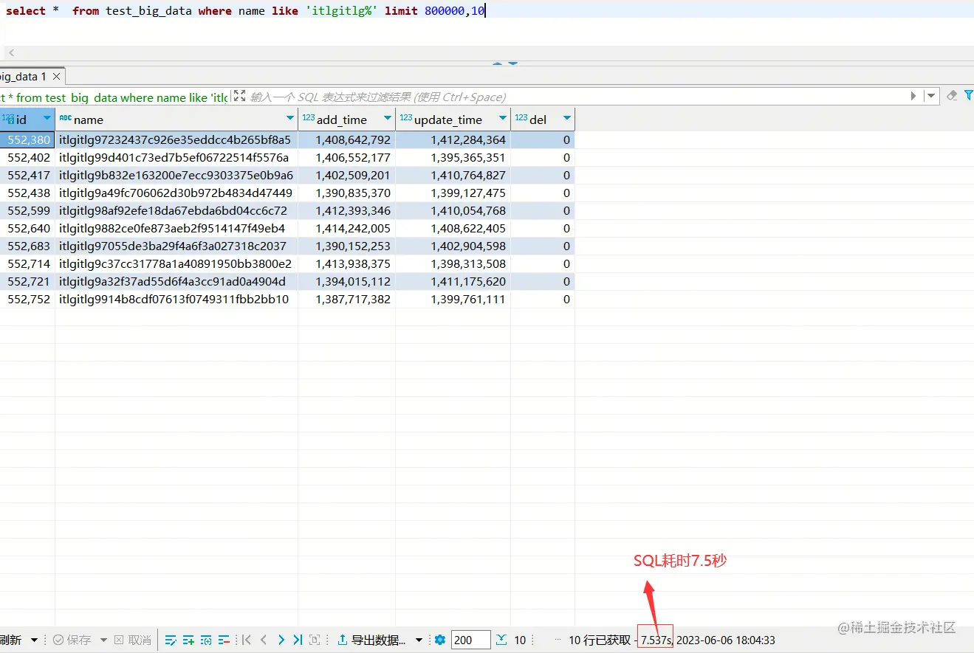The height and width of the screenshot is (653, 974).
Task: Click the edit cell value icon
Action: [x=171, y=640]
